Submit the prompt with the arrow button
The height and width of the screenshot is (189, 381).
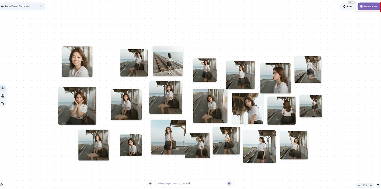[x=229, y=183]
